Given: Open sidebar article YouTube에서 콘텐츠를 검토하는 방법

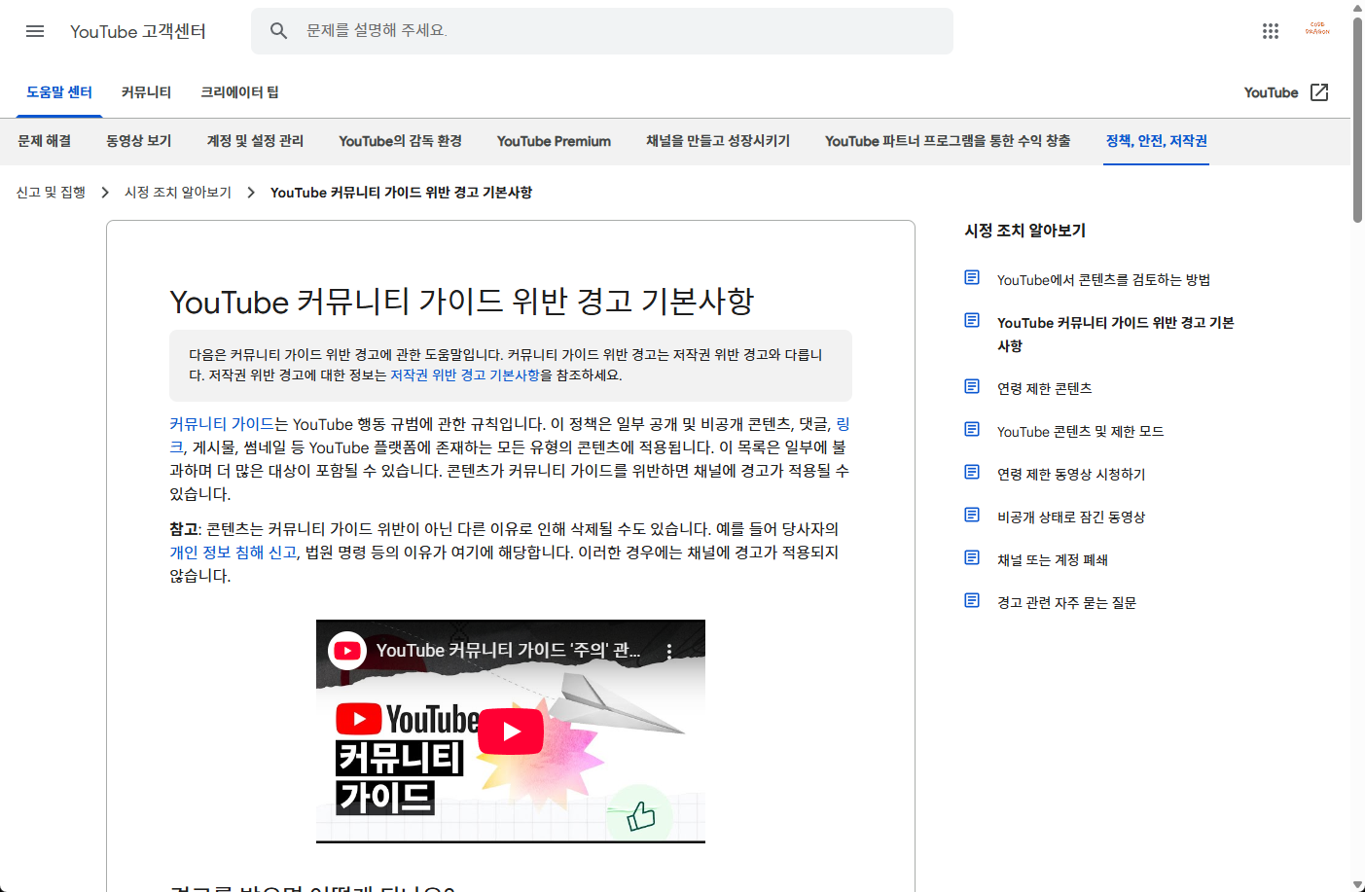Looking at the screenshot, I should click(1103, 280).
